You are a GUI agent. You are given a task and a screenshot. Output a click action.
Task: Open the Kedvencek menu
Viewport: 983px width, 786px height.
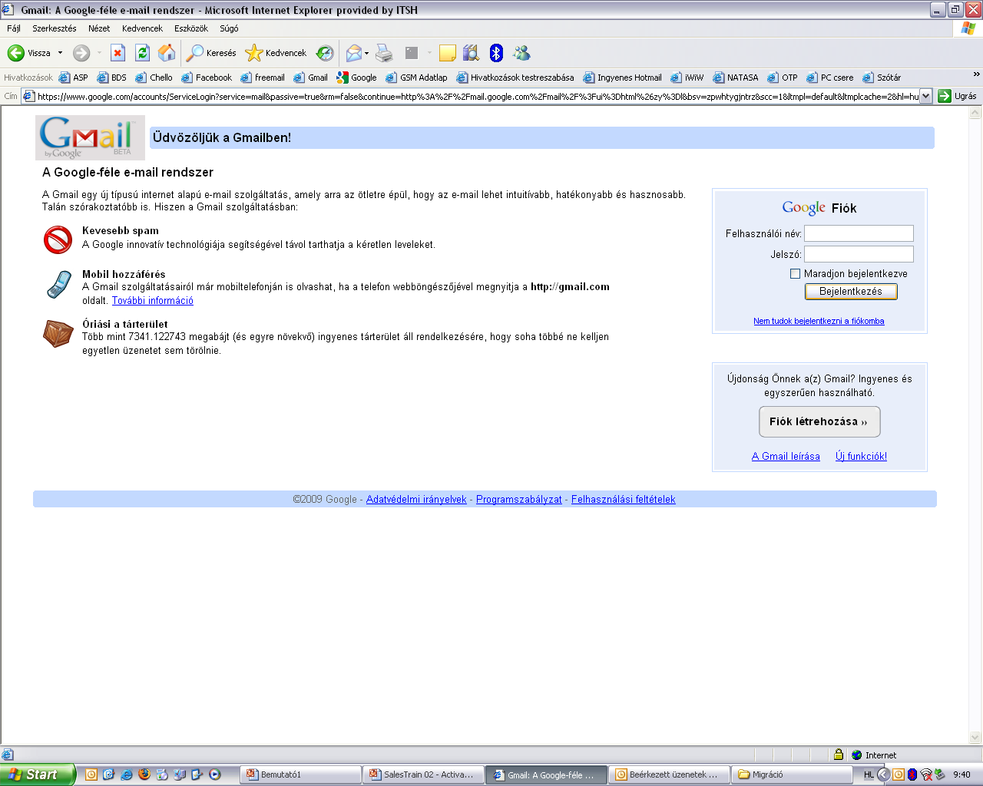tap(142, 28)
